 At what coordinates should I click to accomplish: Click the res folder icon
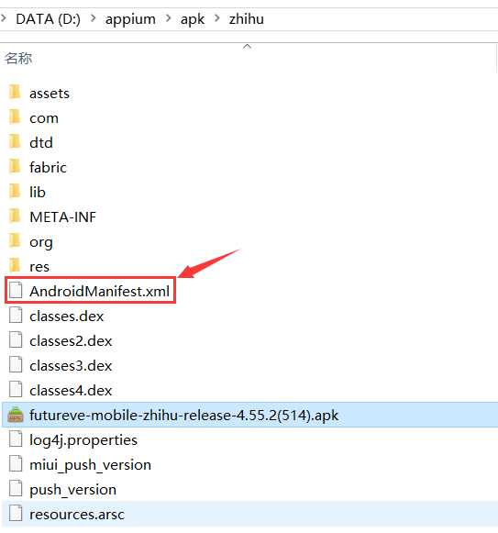(15, 266)
